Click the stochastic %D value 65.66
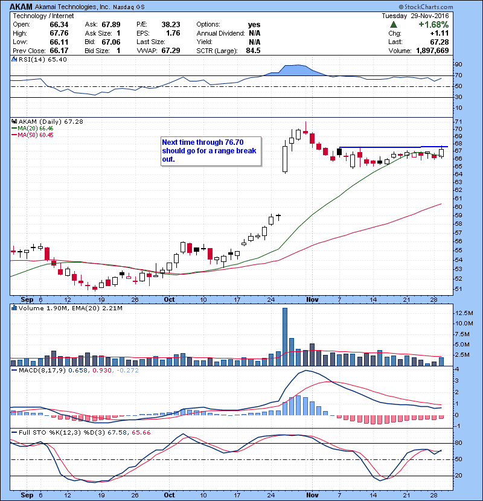483x501 pixels. coord(141,433)
